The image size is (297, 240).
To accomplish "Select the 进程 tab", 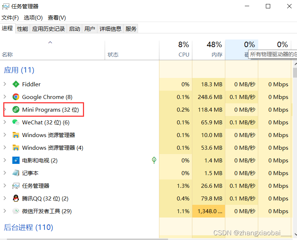I will [x=7, y=28].
